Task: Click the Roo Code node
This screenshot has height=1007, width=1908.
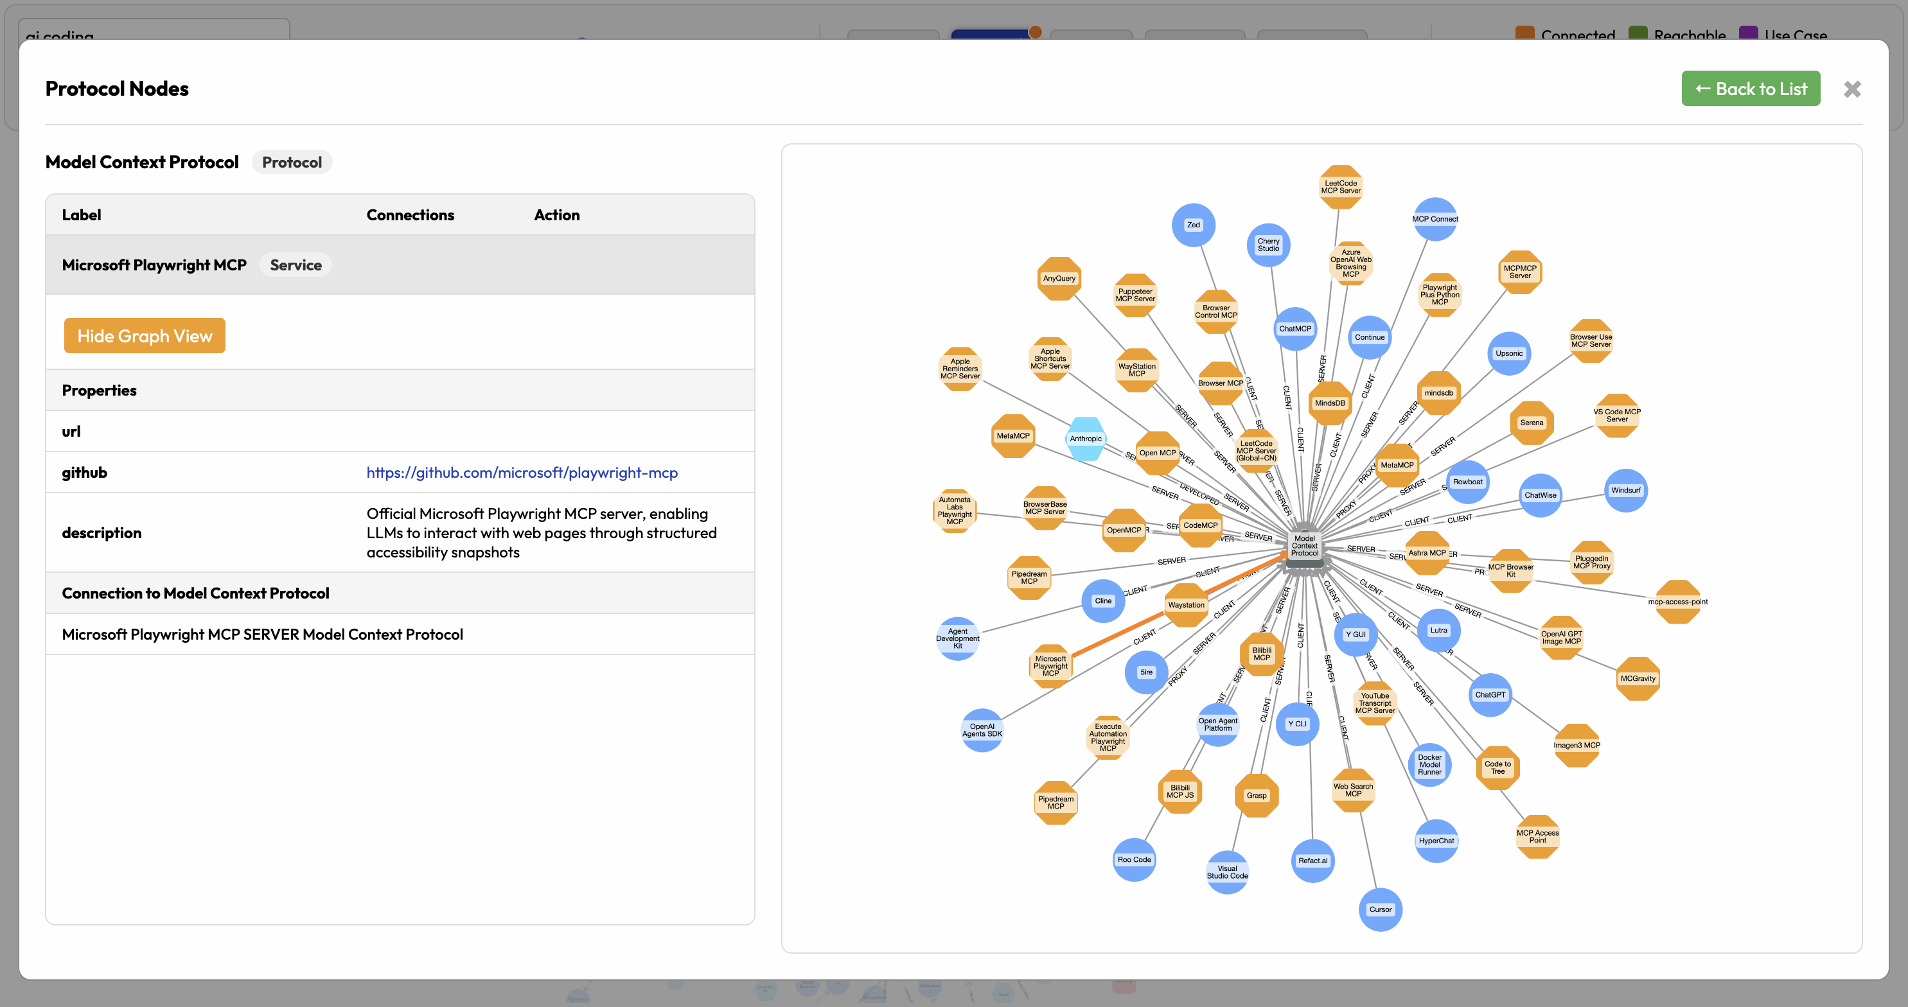Action: (1134, 861)
